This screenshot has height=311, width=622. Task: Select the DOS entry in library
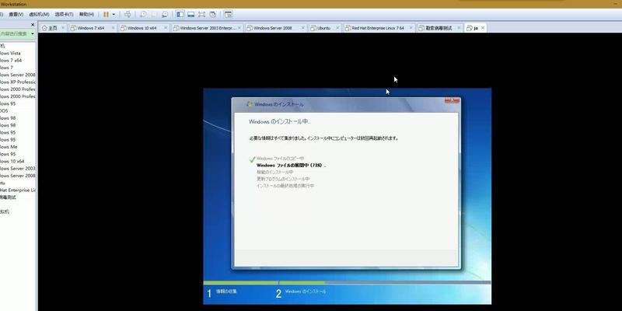click(x=4, y=110)
